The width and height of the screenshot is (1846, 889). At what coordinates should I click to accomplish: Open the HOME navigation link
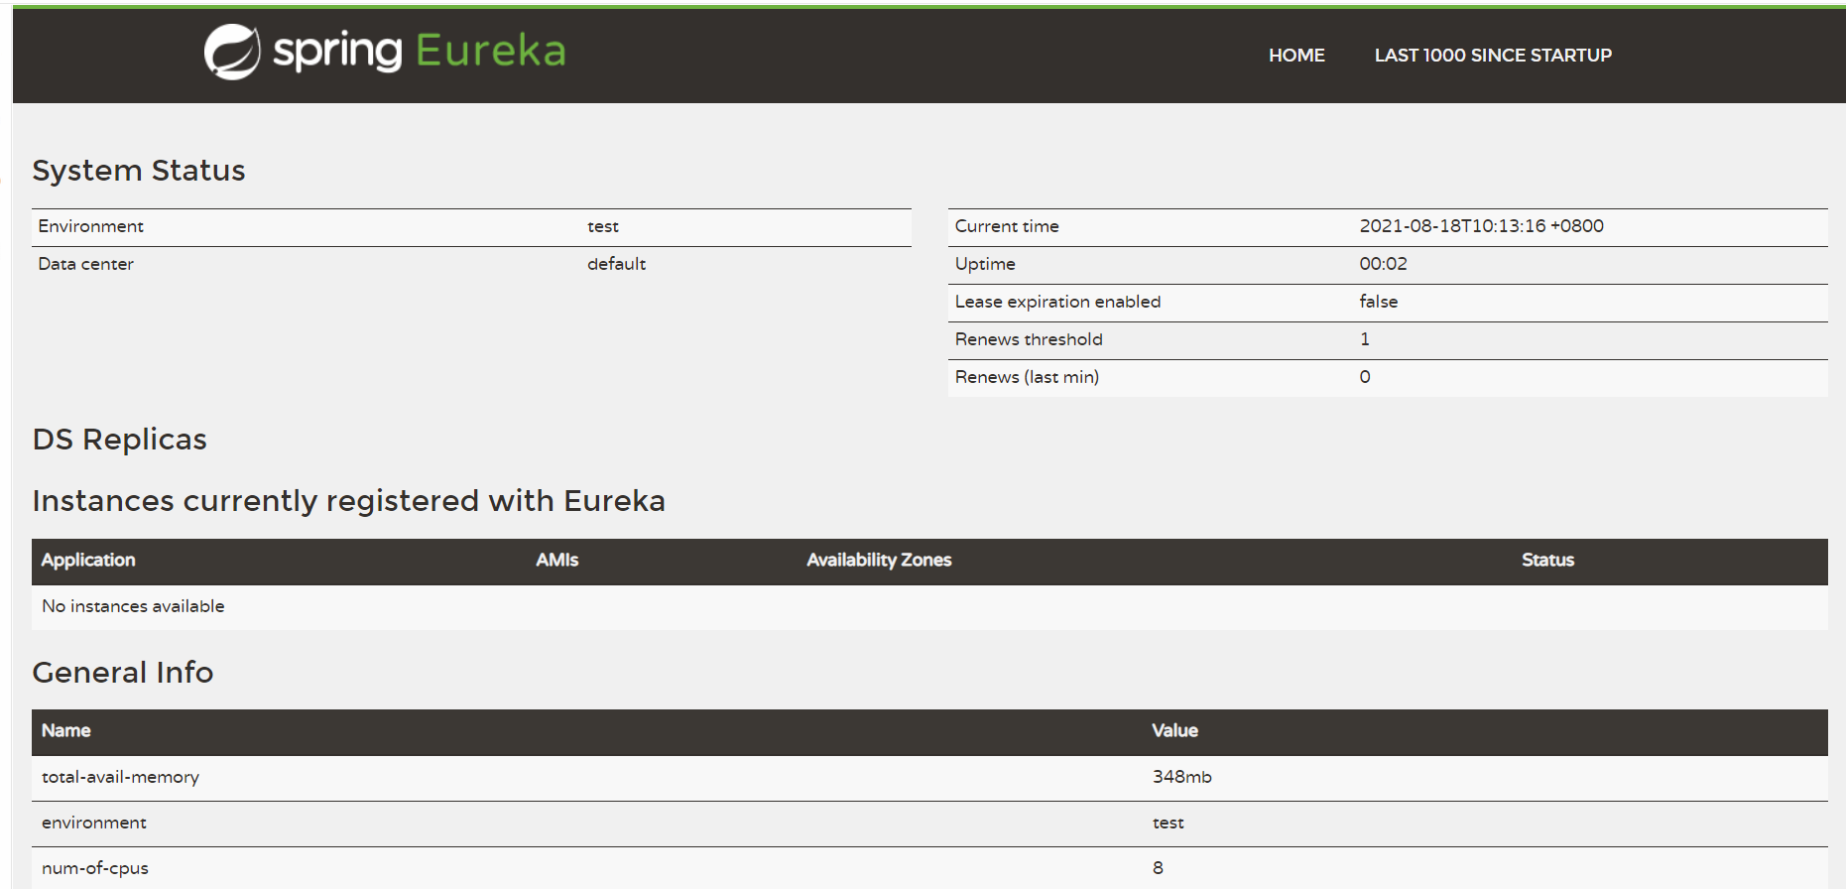pos(1296,56)
